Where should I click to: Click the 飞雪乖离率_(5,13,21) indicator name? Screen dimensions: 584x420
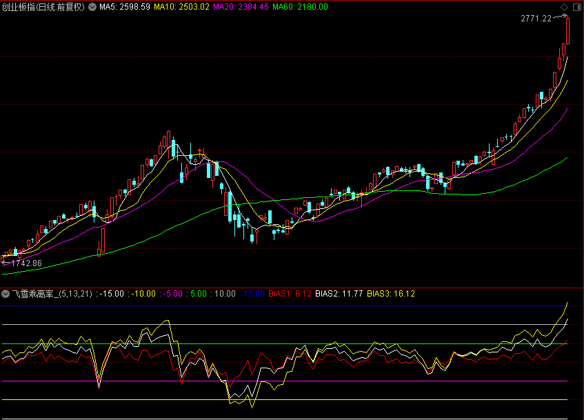(x=52, y=294)
